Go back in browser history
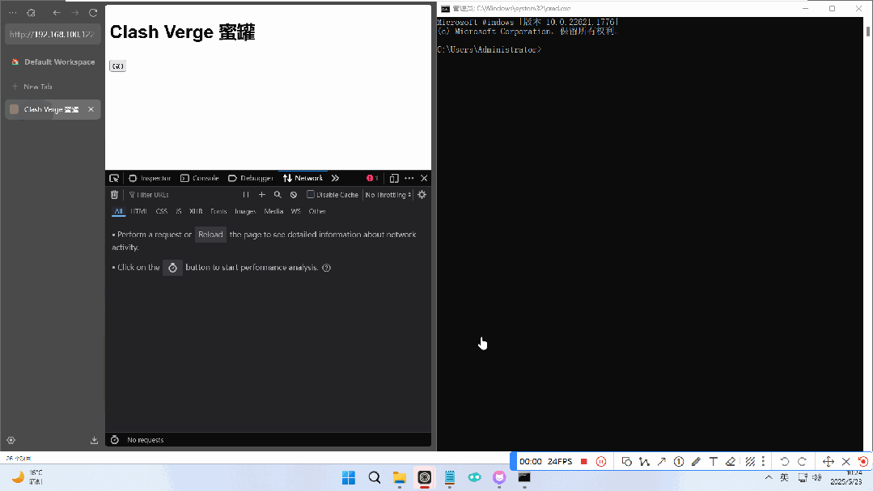The image size is (873, 491). 57,13
